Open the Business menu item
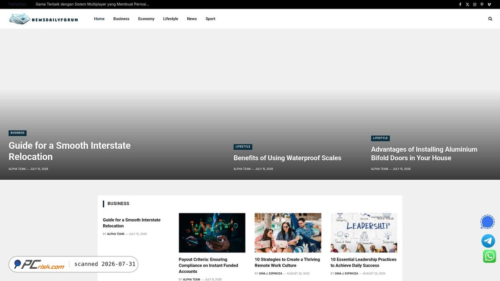Viewport: 500px width, 281px height. 121,19
